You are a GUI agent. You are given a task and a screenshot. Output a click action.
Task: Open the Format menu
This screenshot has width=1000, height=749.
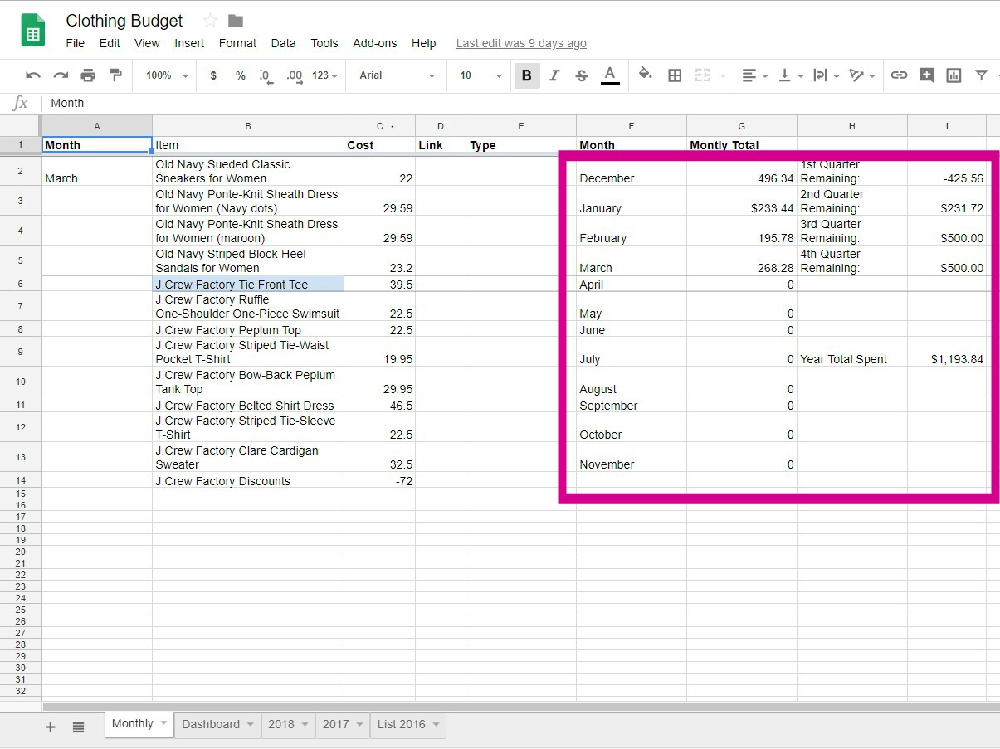click(237, 43)
